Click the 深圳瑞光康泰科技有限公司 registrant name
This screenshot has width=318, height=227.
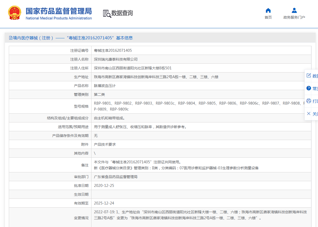point(116,59)
